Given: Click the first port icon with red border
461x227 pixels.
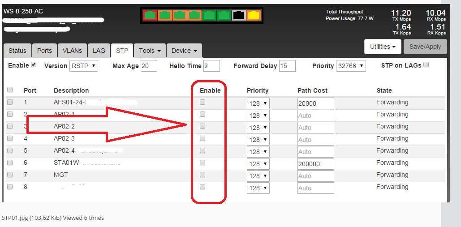Looking at the screenshot, I should click(x=150, y=15).
